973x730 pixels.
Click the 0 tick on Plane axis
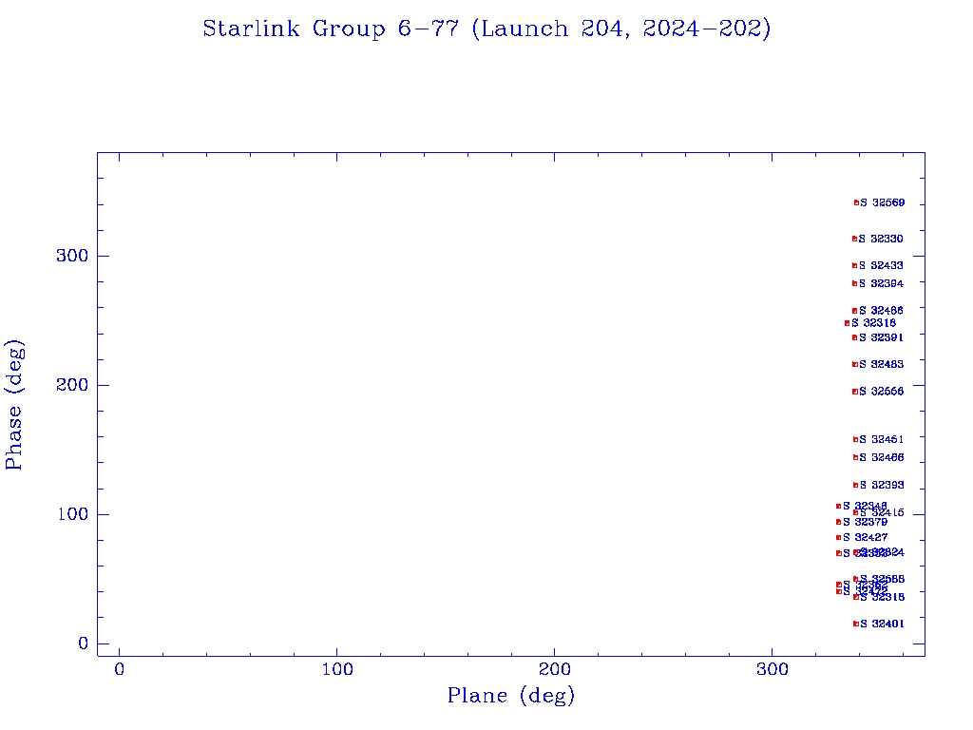coord(119,669)
